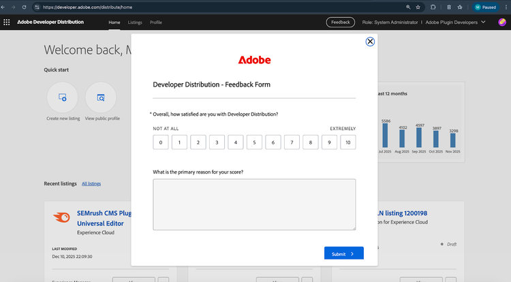Click the browser reload icon

(25, 7)
